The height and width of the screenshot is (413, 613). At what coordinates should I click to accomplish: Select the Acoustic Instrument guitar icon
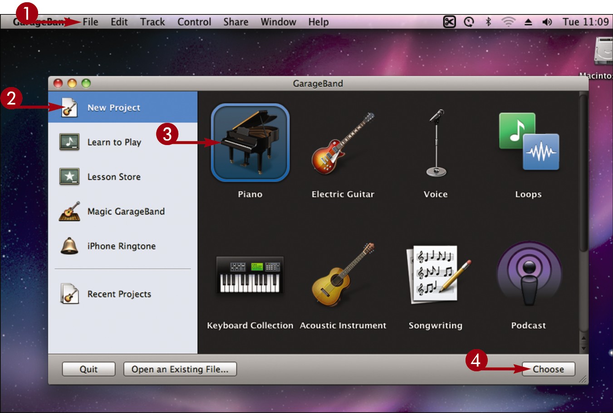[x=343, y=275]
